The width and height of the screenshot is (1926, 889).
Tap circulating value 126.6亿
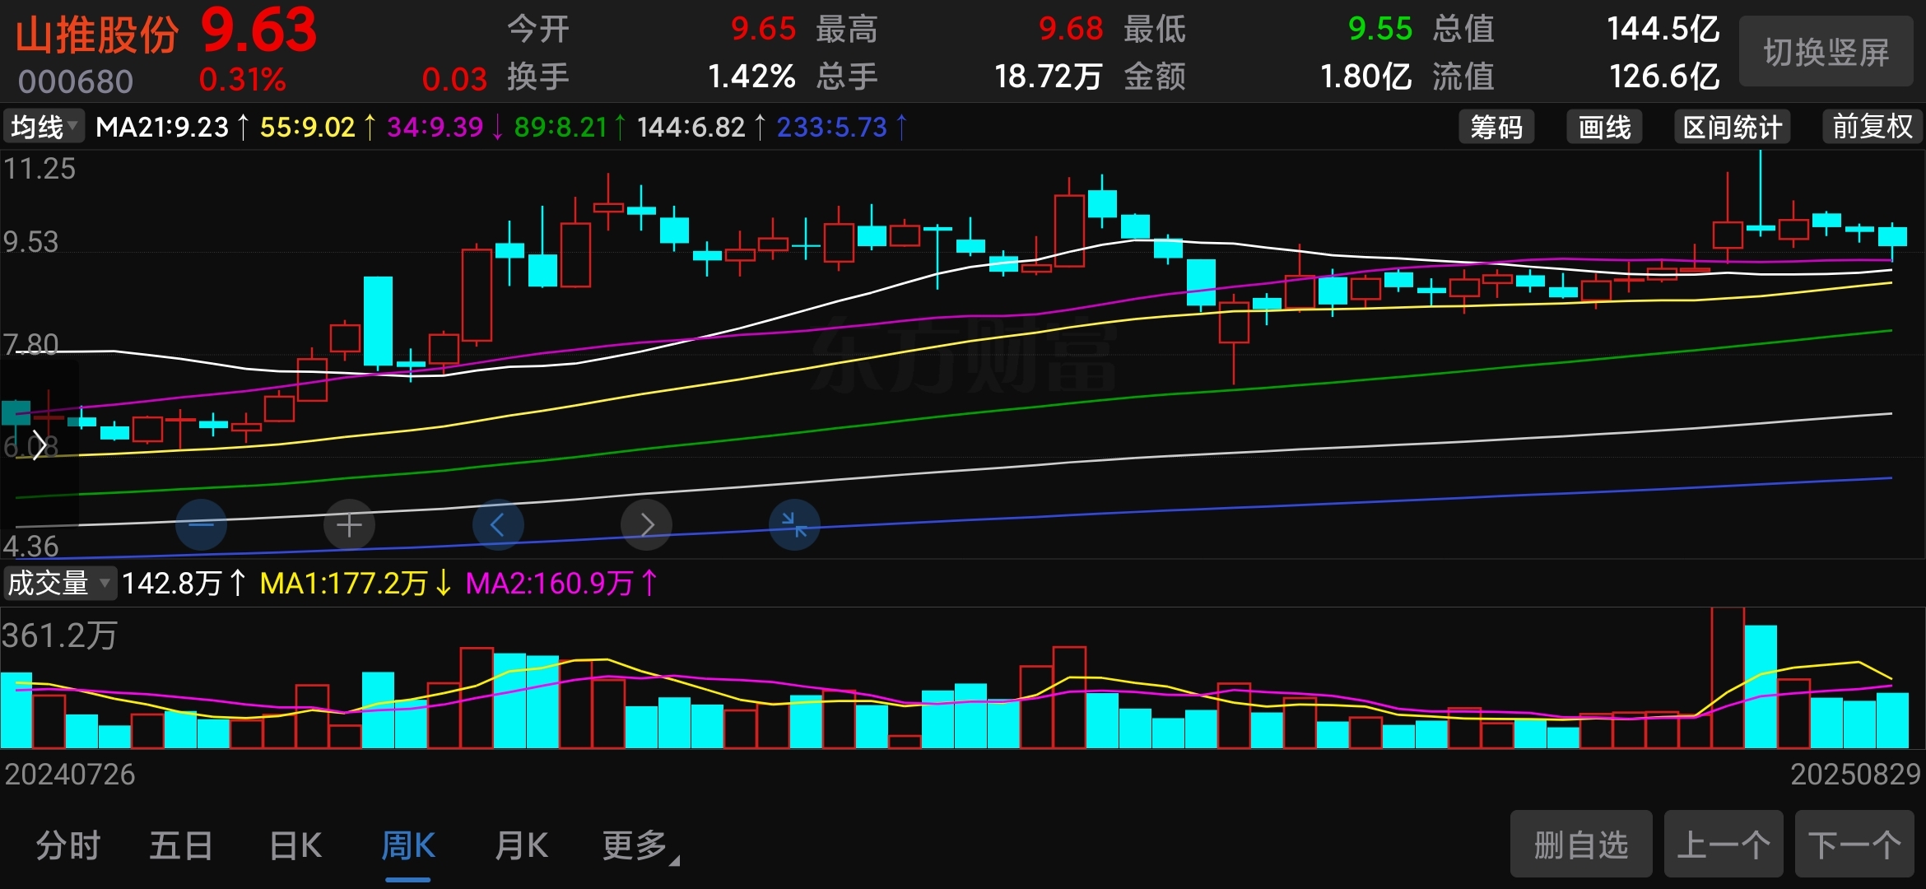pos(1664,77)
